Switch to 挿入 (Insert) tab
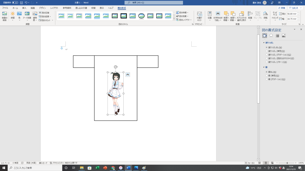The image size is (305, 171). 24,8
